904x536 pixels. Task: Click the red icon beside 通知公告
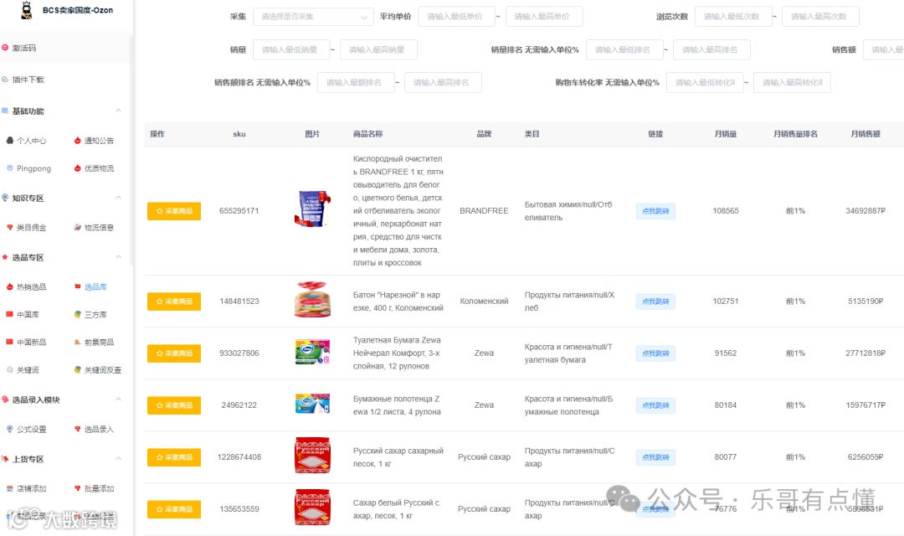[x=77, y=140]
